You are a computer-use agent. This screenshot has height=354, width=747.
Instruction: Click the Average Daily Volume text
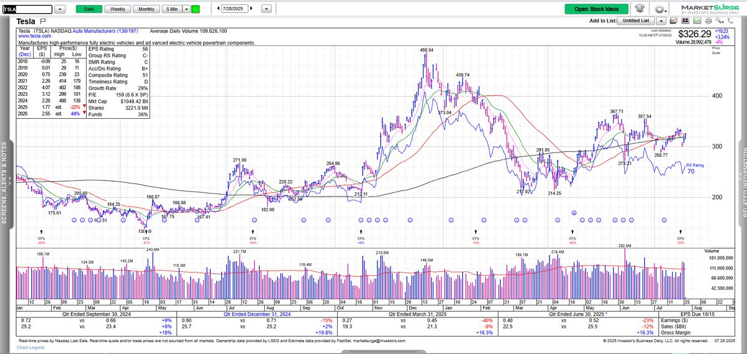(188, 31)
